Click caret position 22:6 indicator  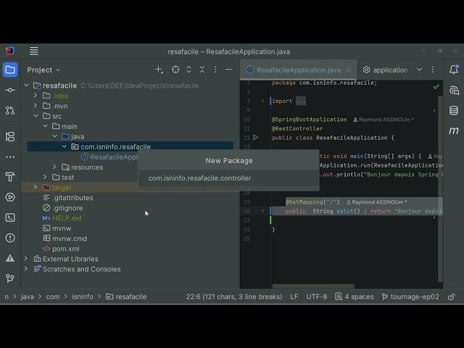[234, 297]
